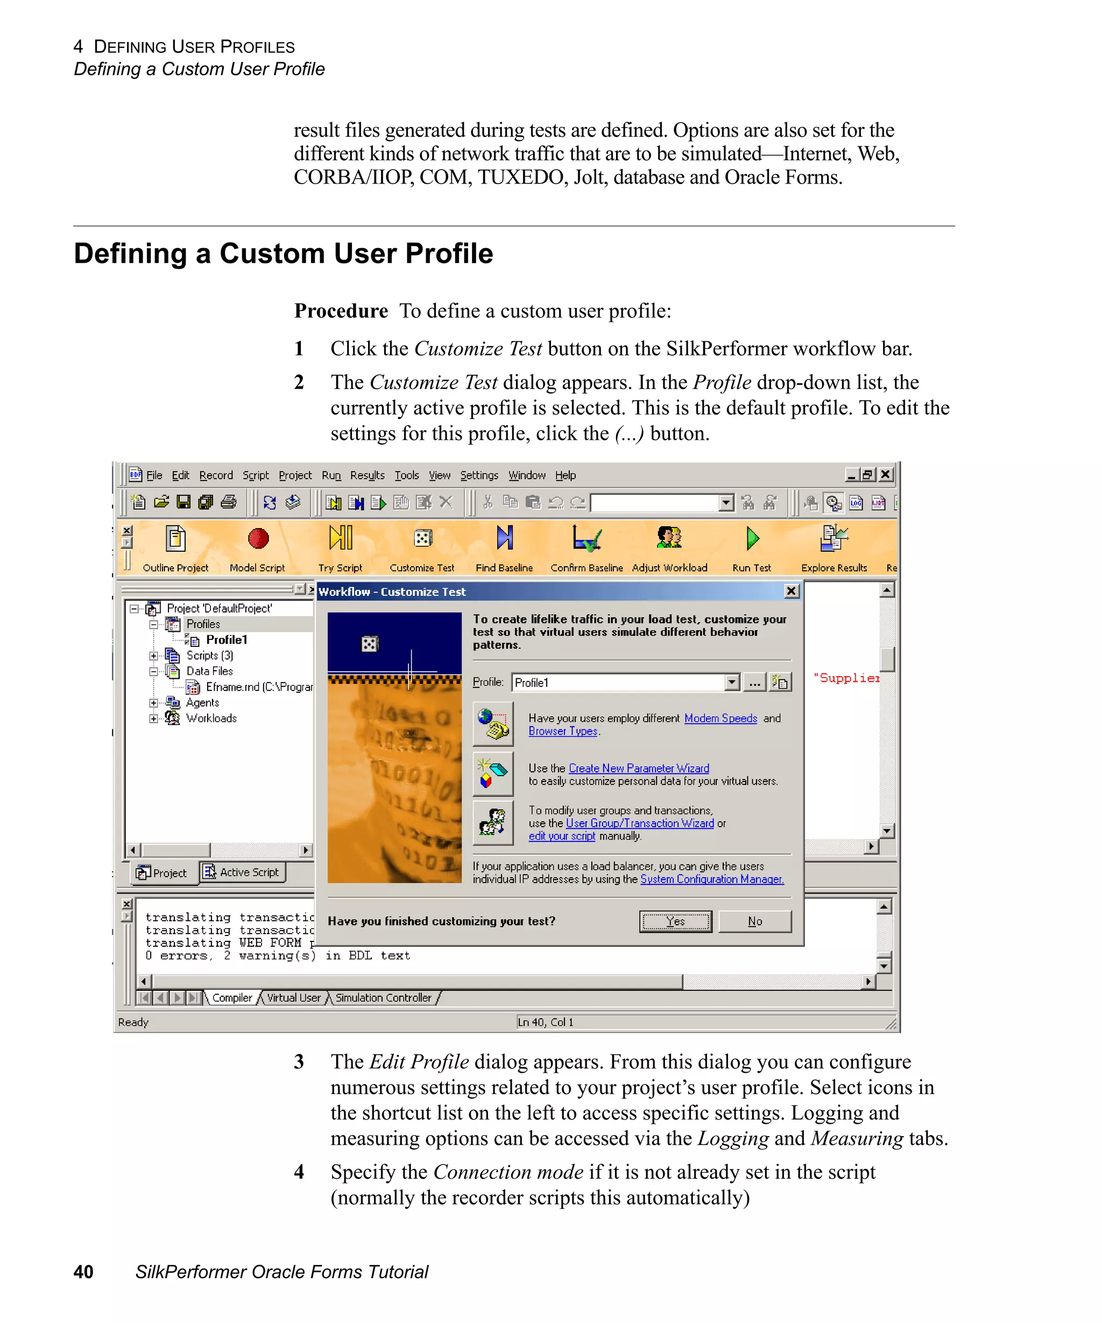This screenshot has height=1323, width=1102.
Task: Click the Save floppy disk icon
Action: (x=183, y=502)
